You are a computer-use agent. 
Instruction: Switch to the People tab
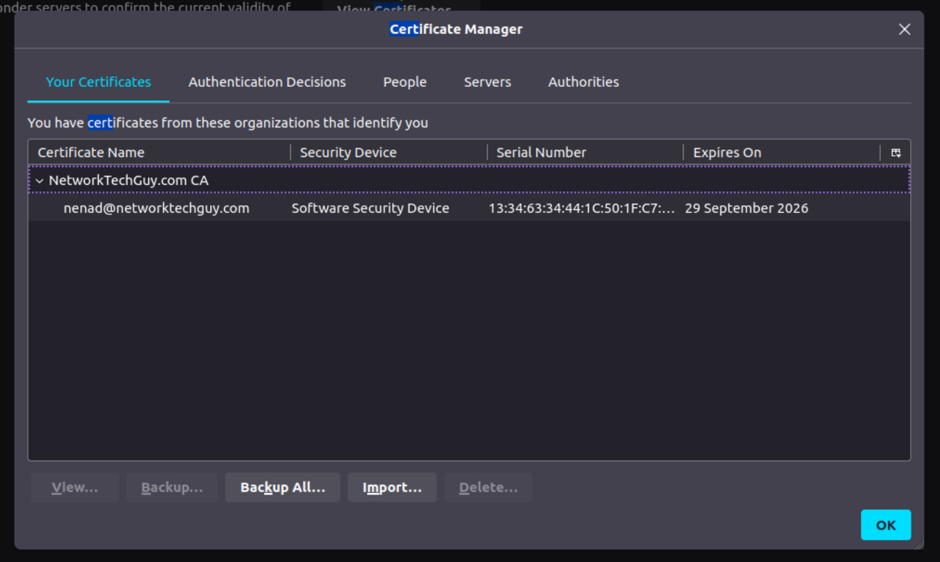tap(405, 82)
